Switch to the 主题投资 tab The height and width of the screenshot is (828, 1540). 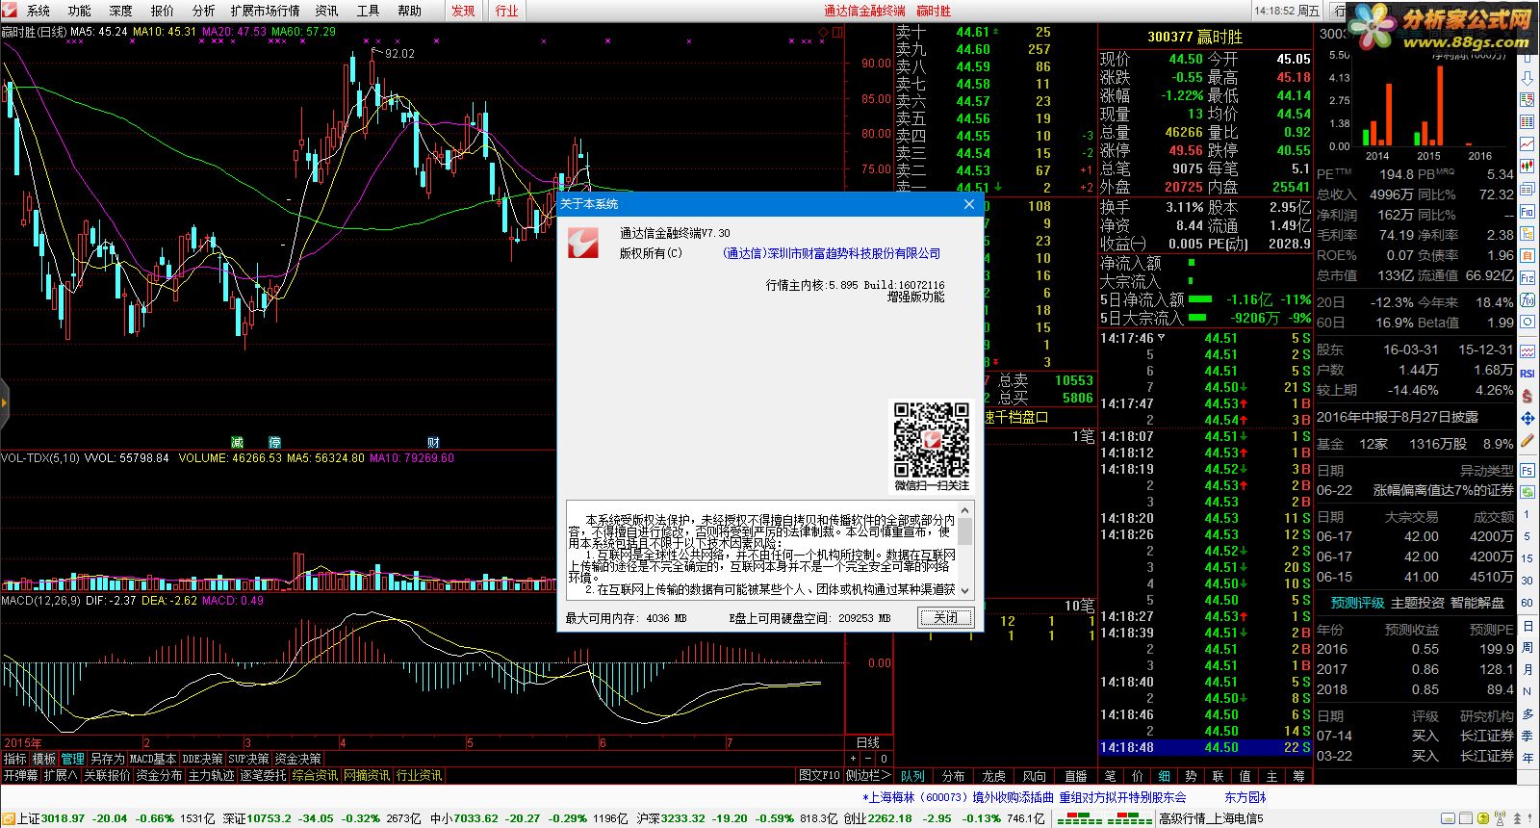pos(1418,603)
